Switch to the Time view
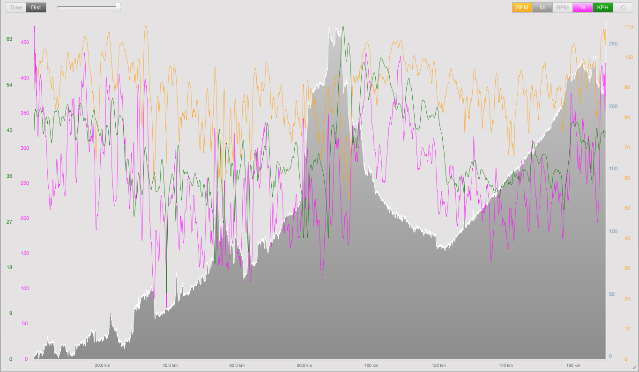Screen dimensions: 639x372 click(x=15, y=7)
